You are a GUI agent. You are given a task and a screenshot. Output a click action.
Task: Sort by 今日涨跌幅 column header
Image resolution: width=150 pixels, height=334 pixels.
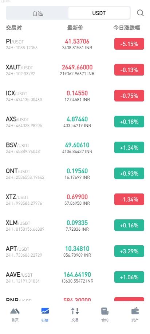pyautogui.click(x=126, y=28)
